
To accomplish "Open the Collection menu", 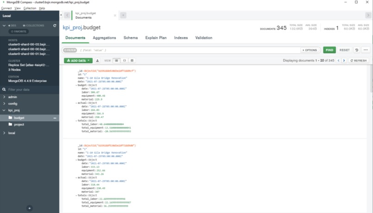I will tap(30, 8).
